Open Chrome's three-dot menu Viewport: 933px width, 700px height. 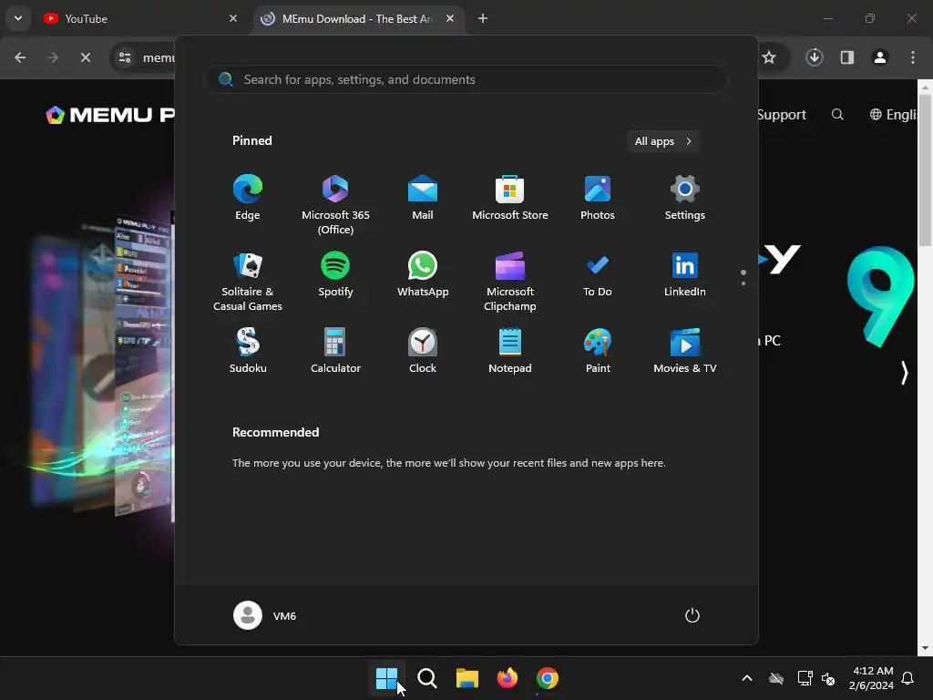point(913,57)
